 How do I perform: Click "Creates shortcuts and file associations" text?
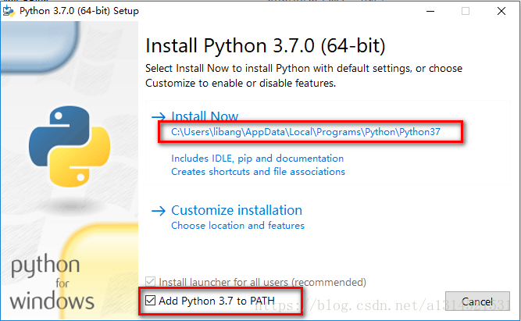(258, 172)
